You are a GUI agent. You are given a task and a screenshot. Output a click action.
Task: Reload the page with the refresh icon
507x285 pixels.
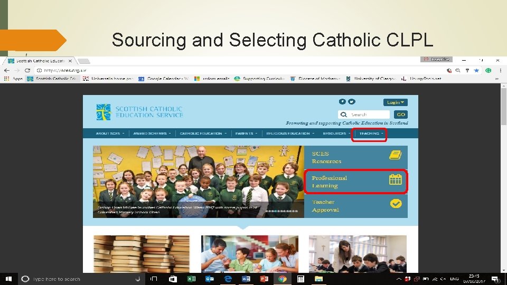27,70
